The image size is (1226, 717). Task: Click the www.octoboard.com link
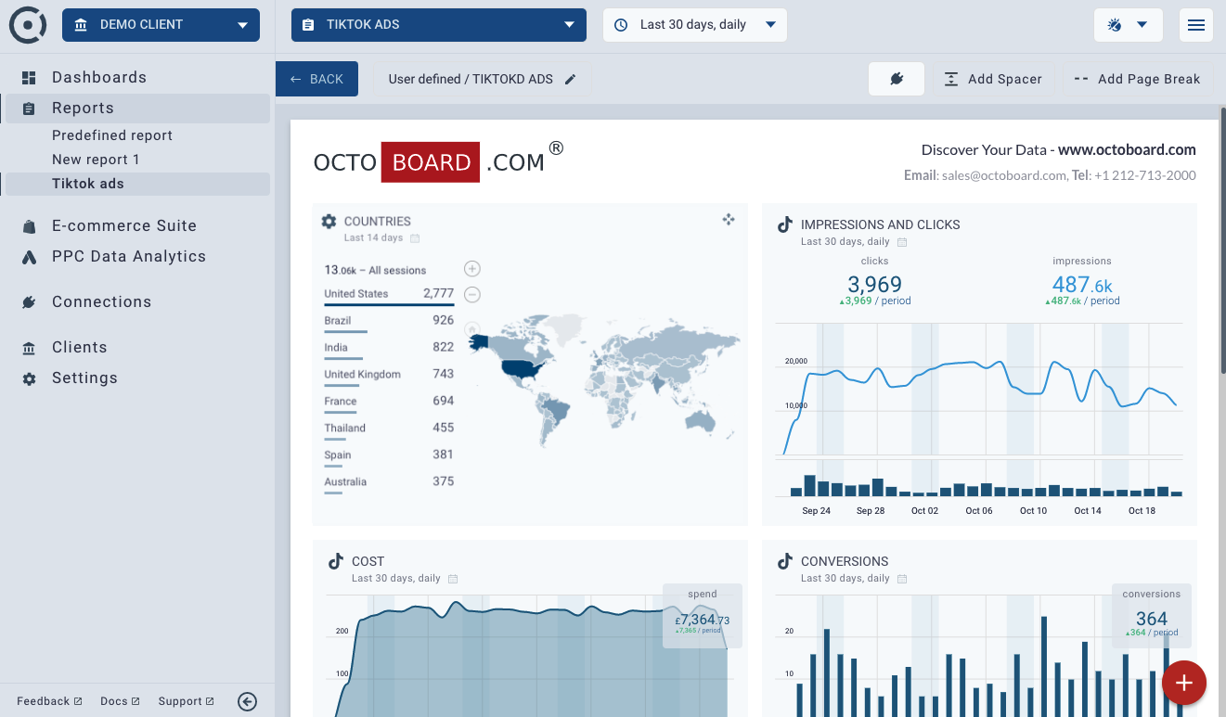[1127, 149]
